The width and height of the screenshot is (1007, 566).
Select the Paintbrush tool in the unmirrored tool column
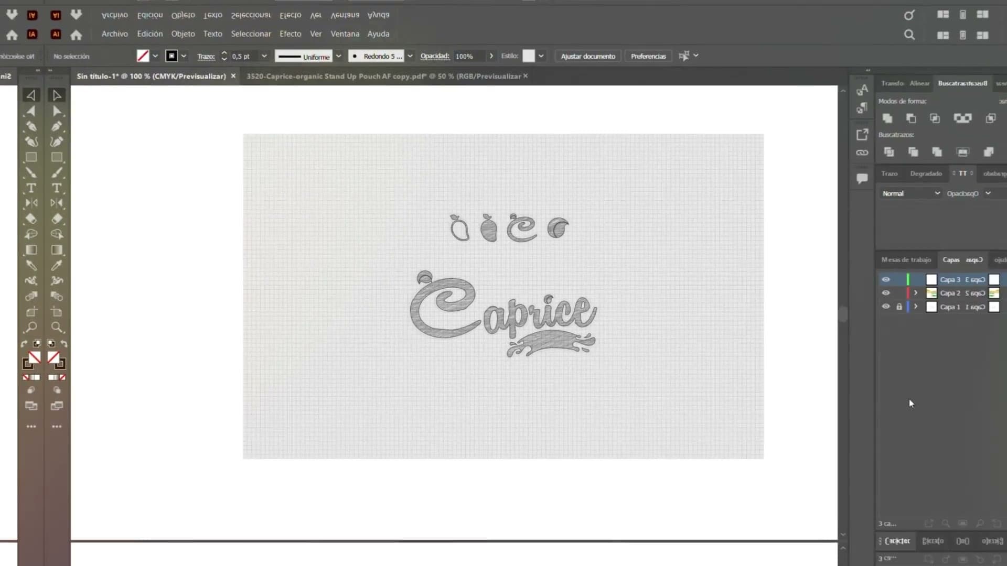coord(57,172)
